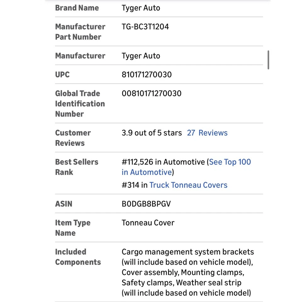Click the Tonneau Cover item type value
Viewport: 302px width, 302px height.
tap(148, 223)
